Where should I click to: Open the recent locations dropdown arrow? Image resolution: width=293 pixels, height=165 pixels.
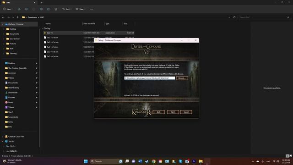13,17
